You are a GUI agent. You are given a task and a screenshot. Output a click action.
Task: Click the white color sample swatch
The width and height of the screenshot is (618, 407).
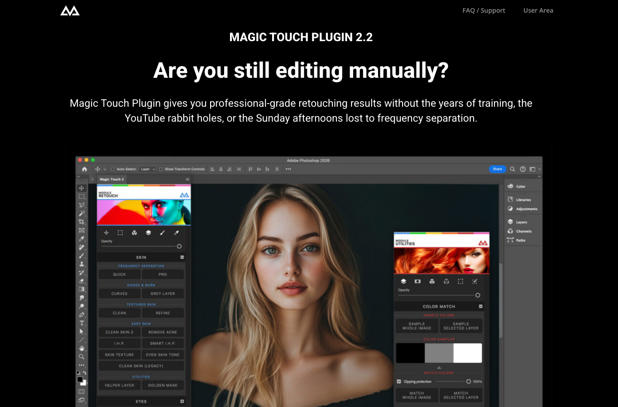click(468, 353)
